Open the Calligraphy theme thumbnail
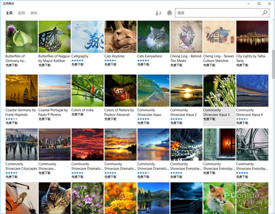The height and width of the screenshot is (214, 275). click(x=88, y=37)
